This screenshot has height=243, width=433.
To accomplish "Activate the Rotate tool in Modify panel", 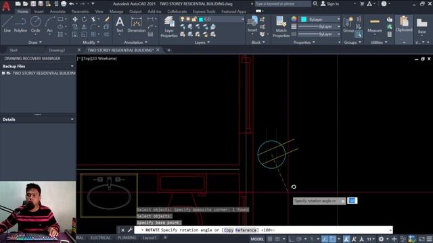I will 84,19.
